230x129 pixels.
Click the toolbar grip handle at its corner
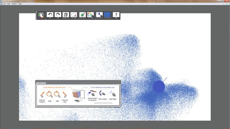[37, 12]
